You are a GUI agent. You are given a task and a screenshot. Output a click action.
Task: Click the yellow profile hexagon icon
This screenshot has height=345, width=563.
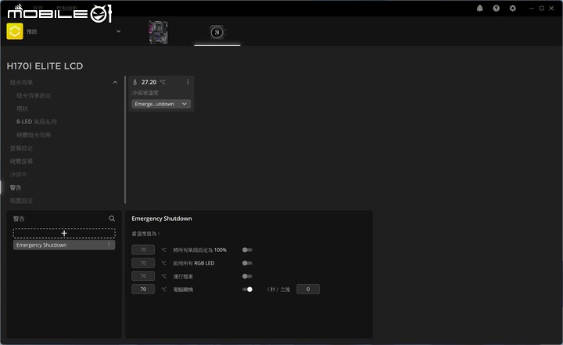click(x=15, y=31)
